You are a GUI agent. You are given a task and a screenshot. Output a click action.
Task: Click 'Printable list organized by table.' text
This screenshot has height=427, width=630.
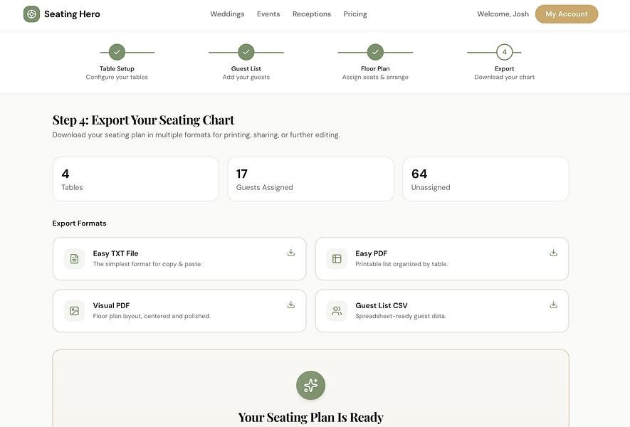[401, 264]
